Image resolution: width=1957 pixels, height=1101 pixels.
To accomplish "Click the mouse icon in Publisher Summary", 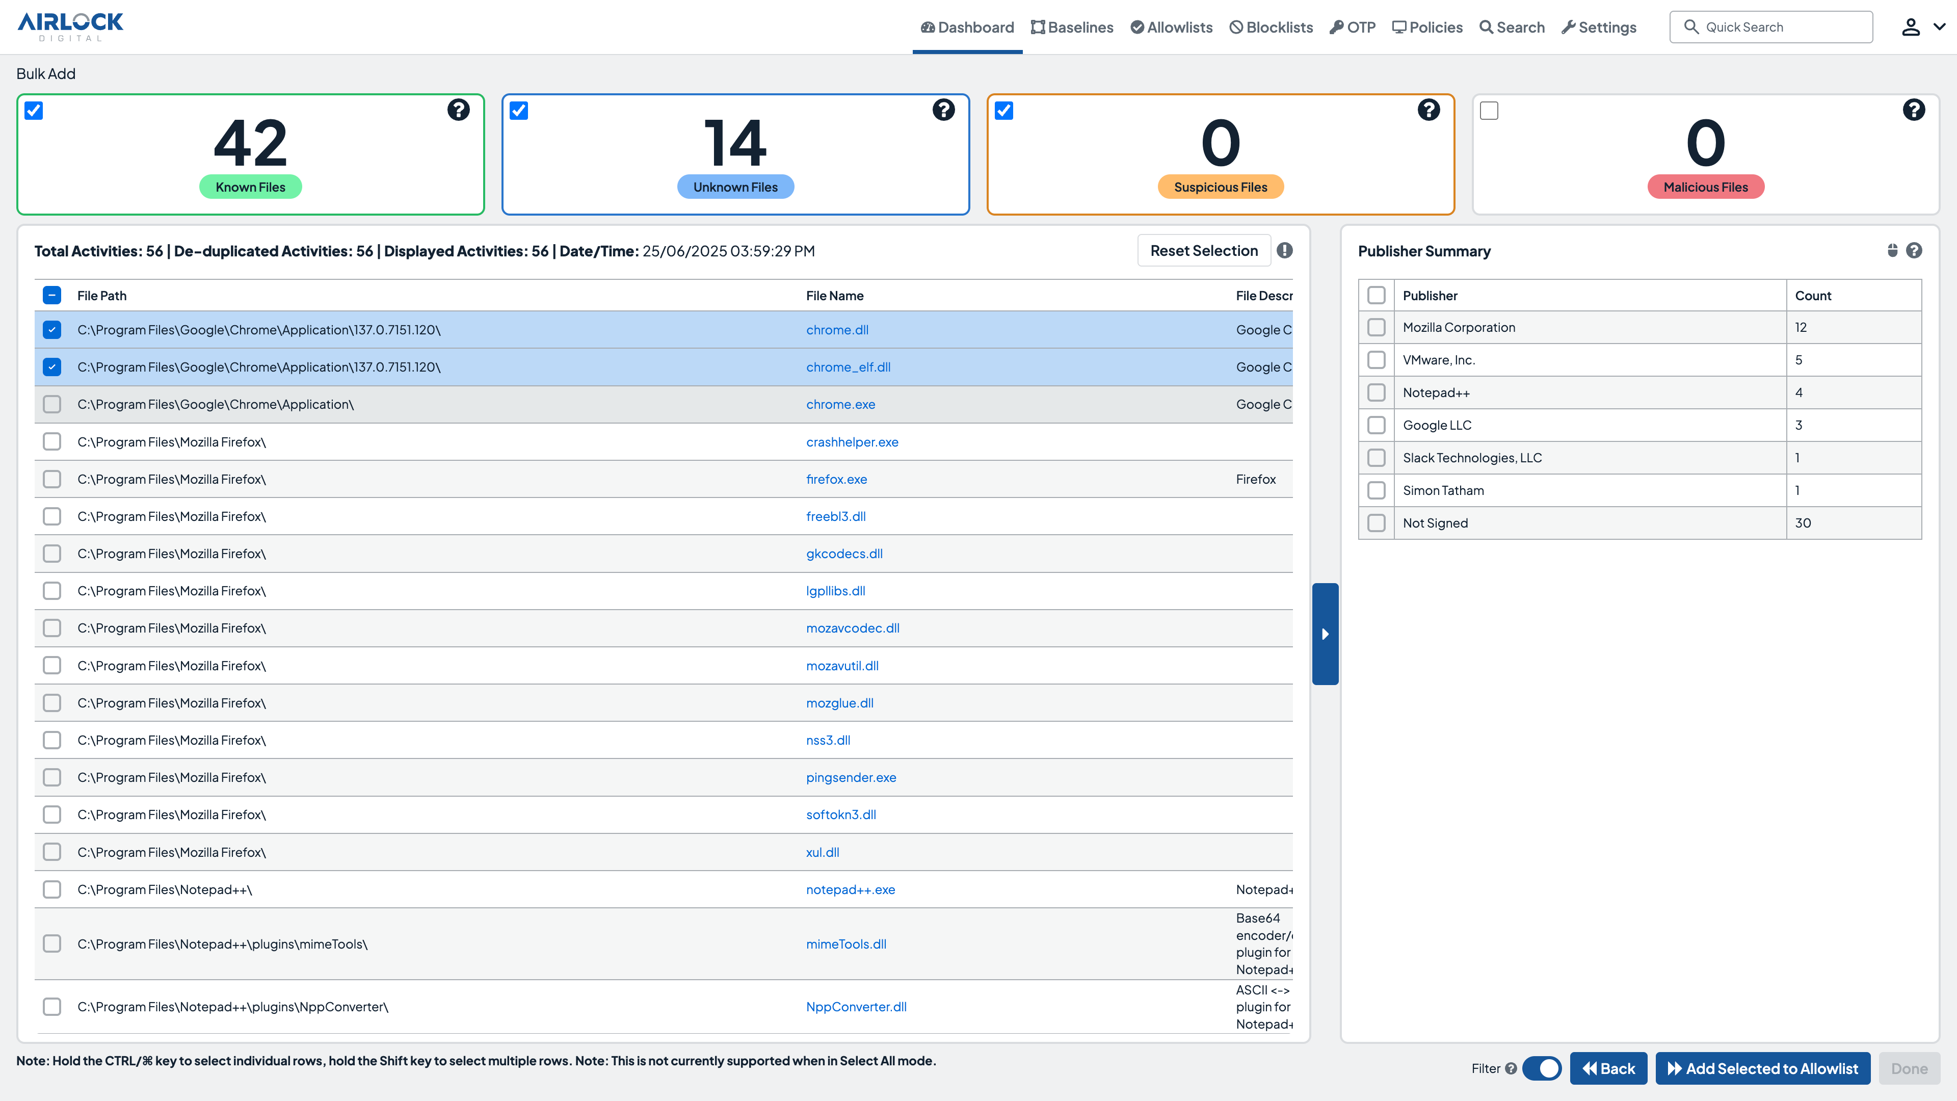I will pos(1892,251).
